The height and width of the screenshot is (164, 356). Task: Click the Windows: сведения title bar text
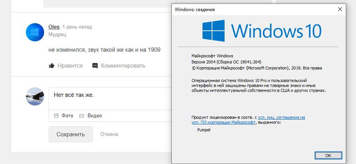[194, 9]
